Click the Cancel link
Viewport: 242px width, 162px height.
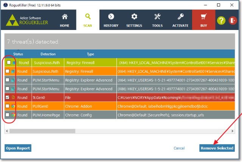click(x=178, y=148)
